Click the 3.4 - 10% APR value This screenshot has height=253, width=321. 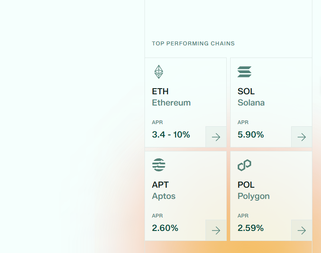tap(171, 135)
